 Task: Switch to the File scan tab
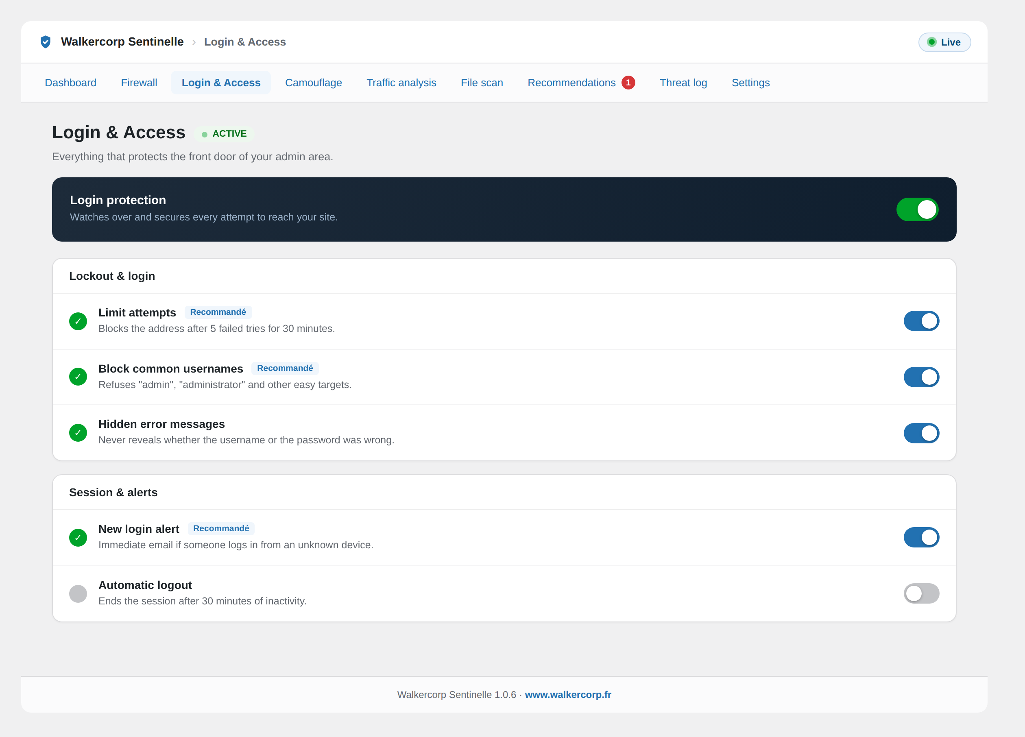click(482, 83)
